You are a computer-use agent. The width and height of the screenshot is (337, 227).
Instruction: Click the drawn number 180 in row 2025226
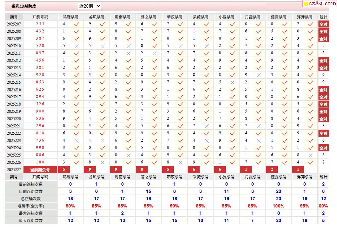(40, 162)
